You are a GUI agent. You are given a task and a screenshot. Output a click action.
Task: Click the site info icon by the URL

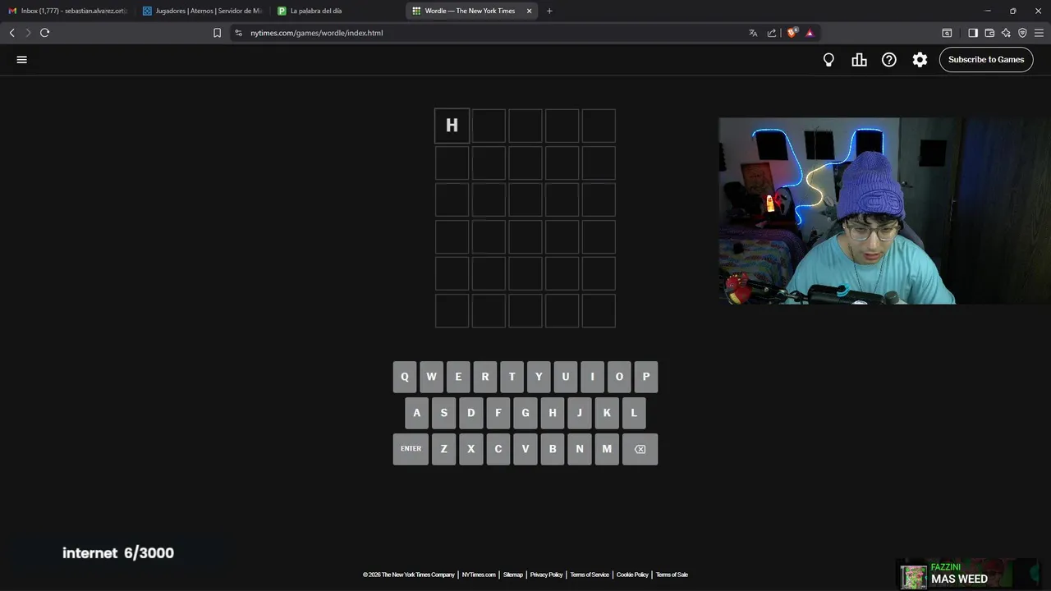point(238,33)
